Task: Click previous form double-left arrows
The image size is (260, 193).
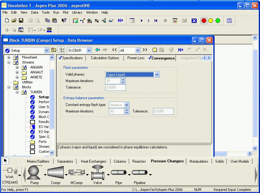Action: pyautogui.click(x=114, y=50)
